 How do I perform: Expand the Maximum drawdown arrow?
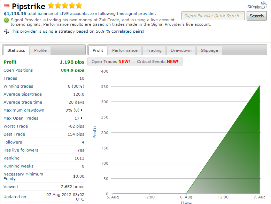[x=82, y=110]
